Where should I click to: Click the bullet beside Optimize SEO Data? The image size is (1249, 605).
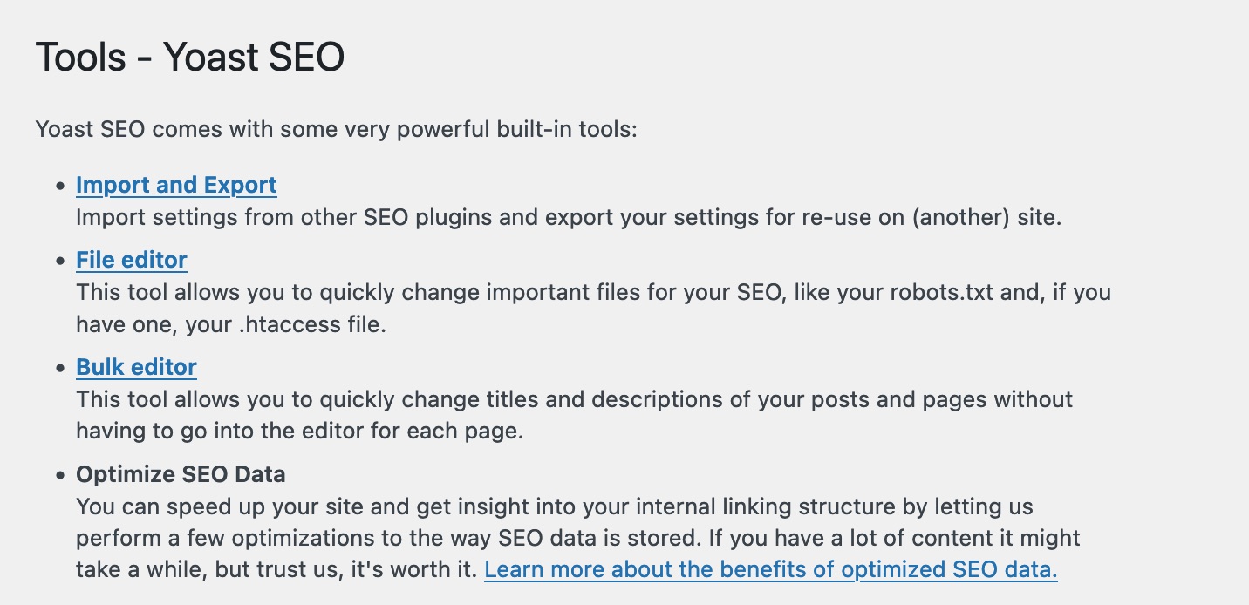[x=60, y=476]
